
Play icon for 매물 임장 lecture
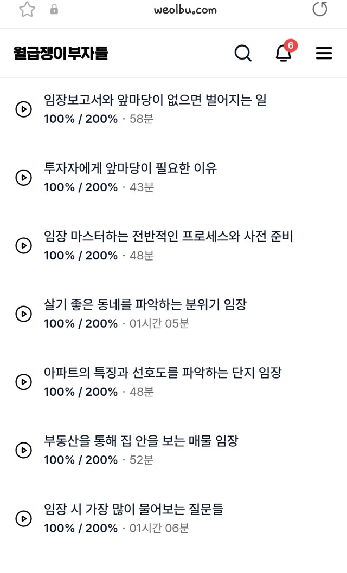(24, 450)
